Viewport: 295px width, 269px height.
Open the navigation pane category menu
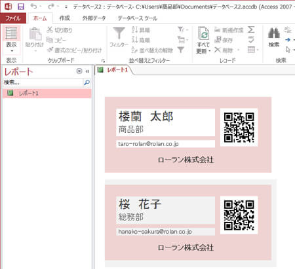pyautogui.click(x=79, y=71)
